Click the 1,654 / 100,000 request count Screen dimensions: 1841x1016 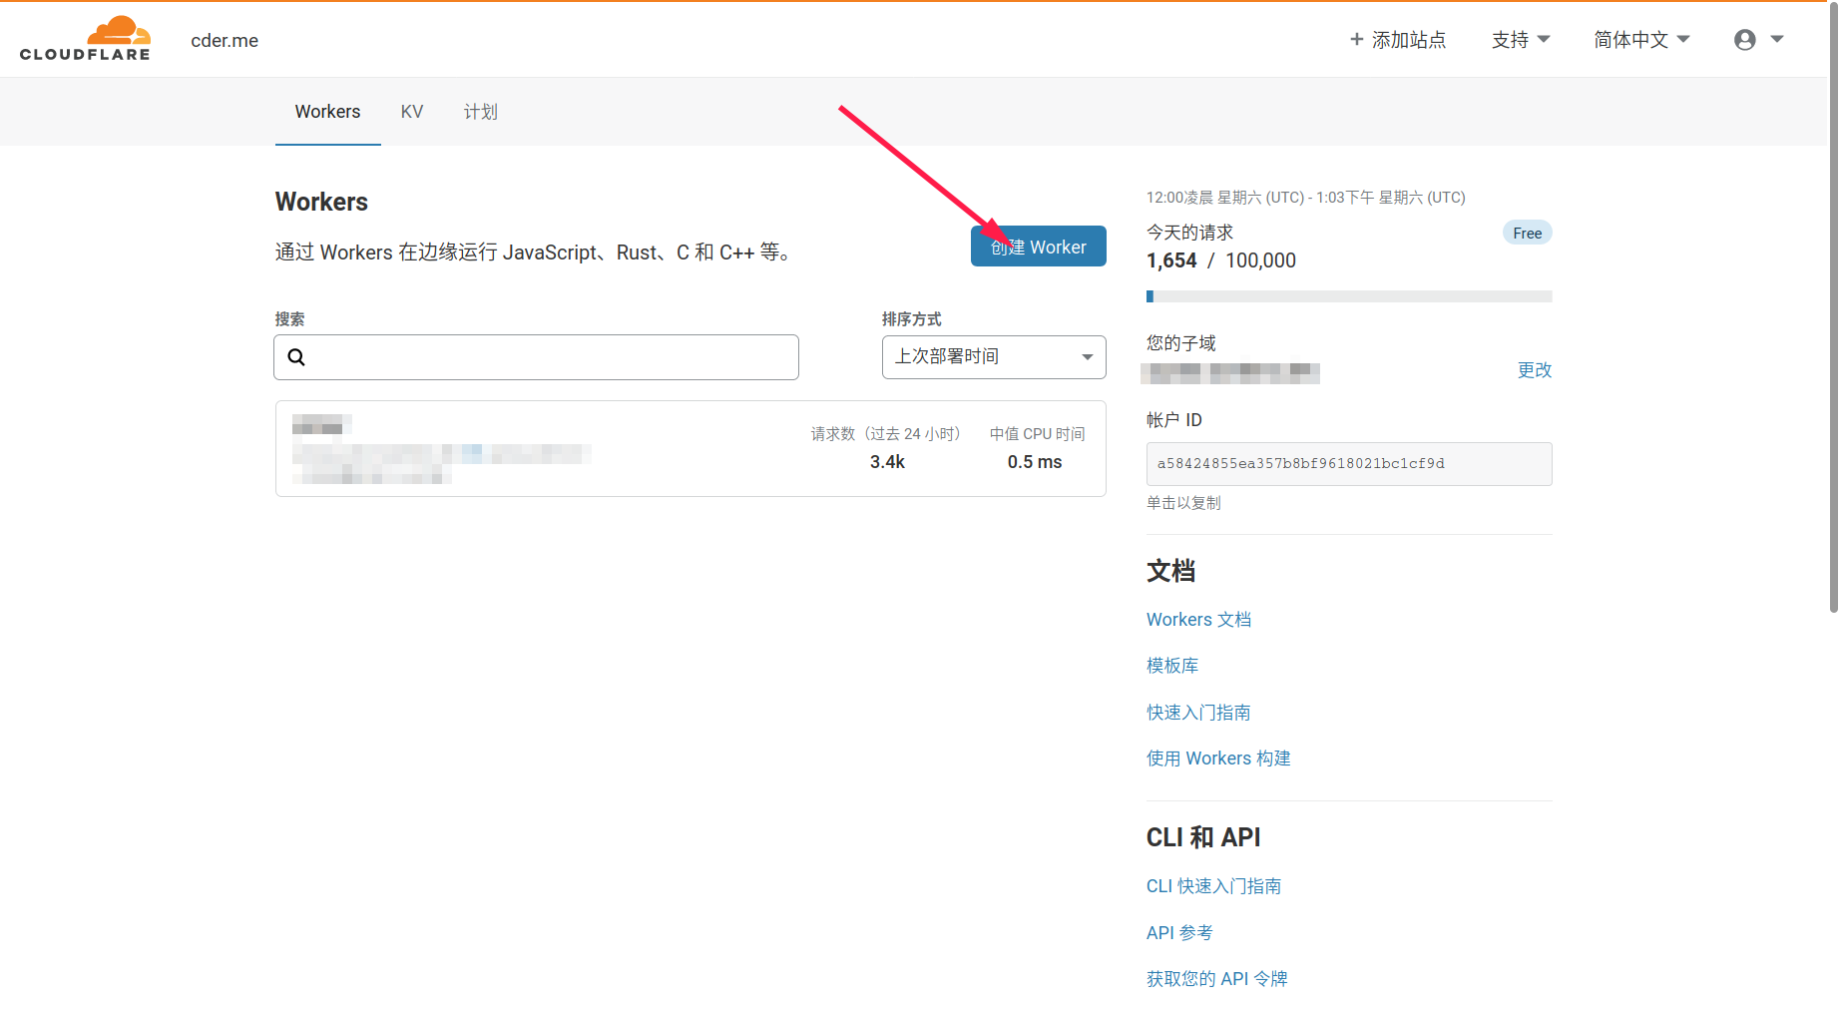(1221, 260)
